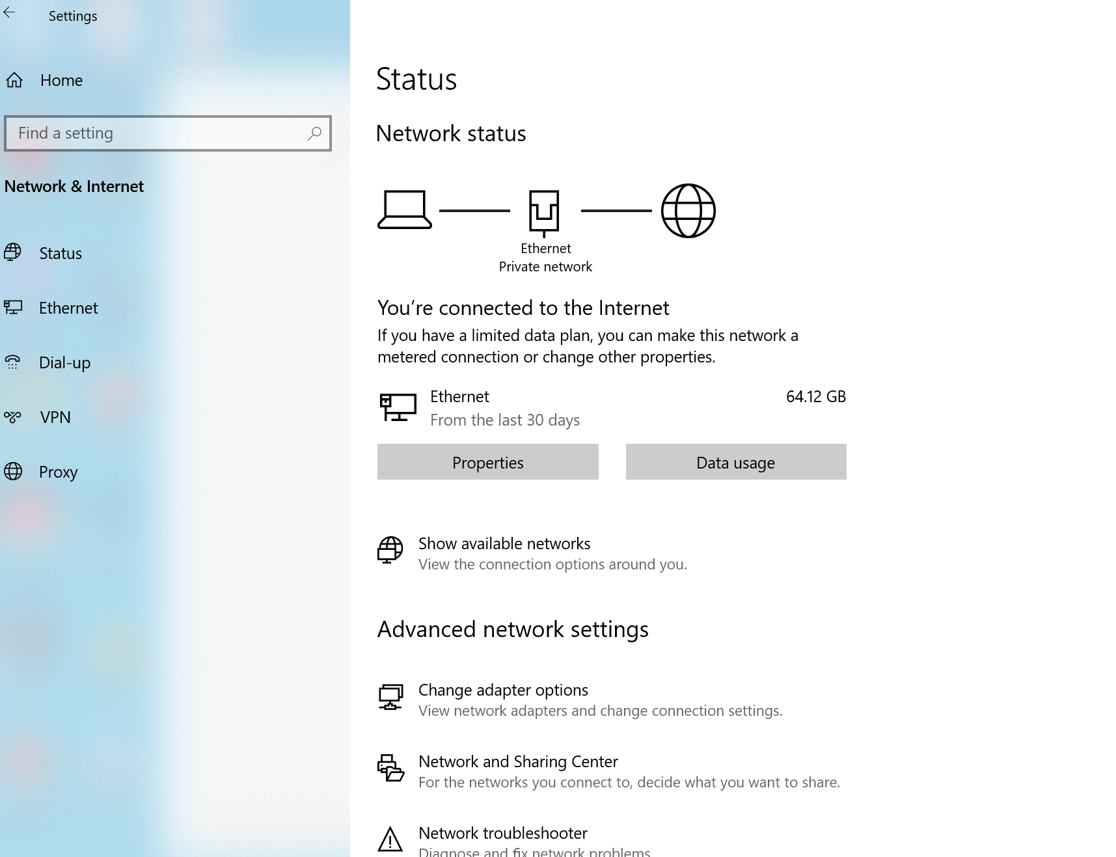Click the Ethernet adapter icon beside 64.12 GB
1116x857 pixels.
[398, 407]
